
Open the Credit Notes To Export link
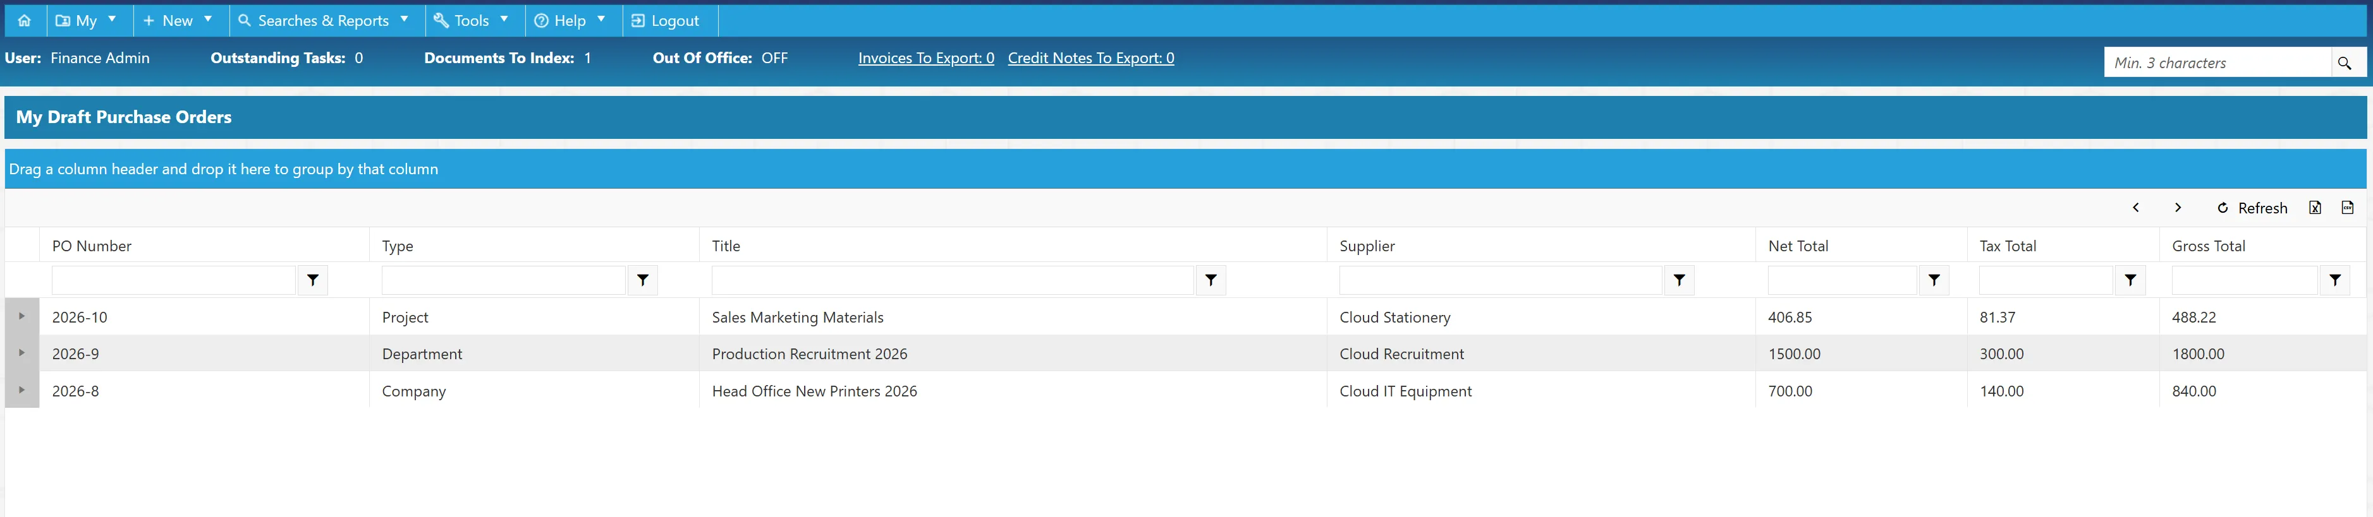coord(1090,58)
